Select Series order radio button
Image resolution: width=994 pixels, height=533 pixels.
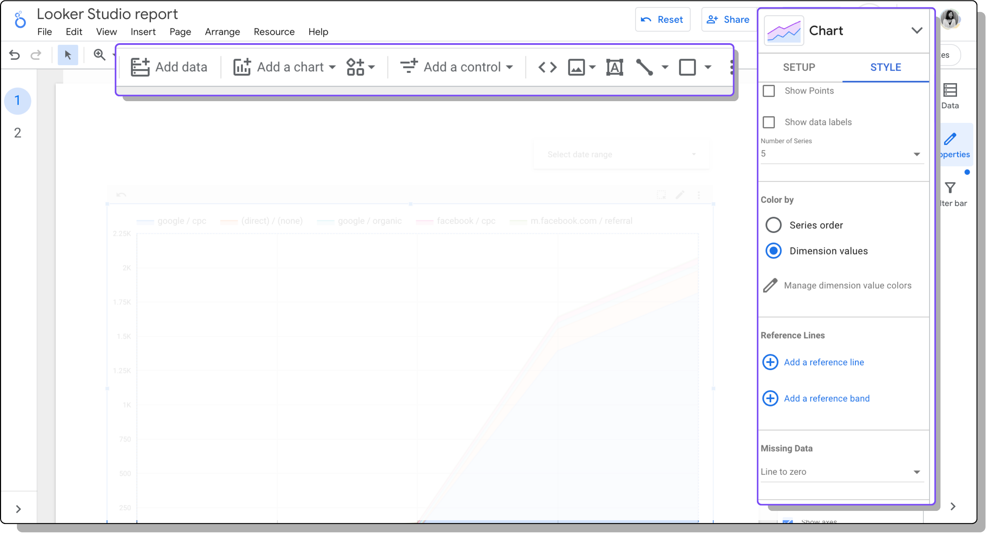tap(773, 225)
